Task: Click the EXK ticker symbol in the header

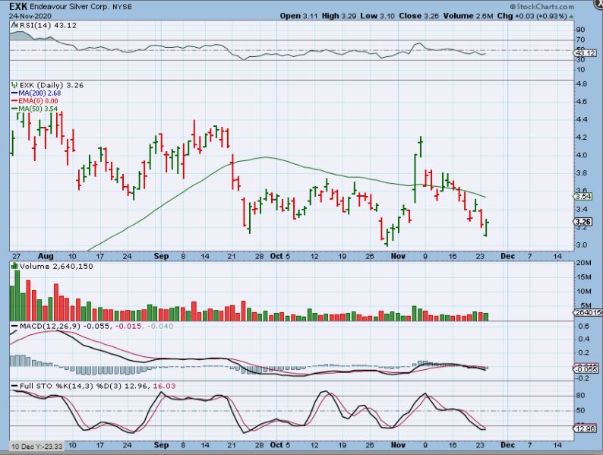Action: [x=18, y=7]
